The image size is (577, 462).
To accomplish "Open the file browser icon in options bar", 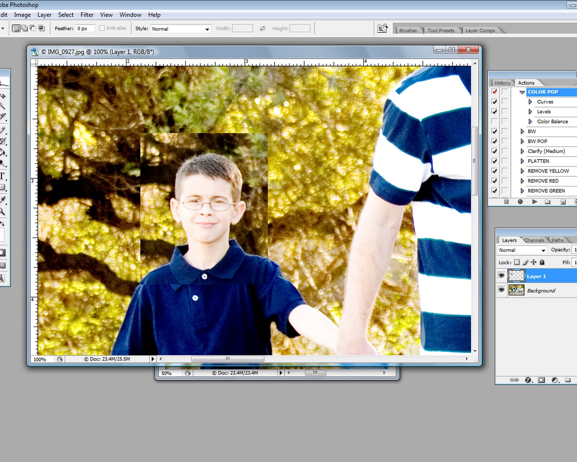I will (x=382, y=29).
